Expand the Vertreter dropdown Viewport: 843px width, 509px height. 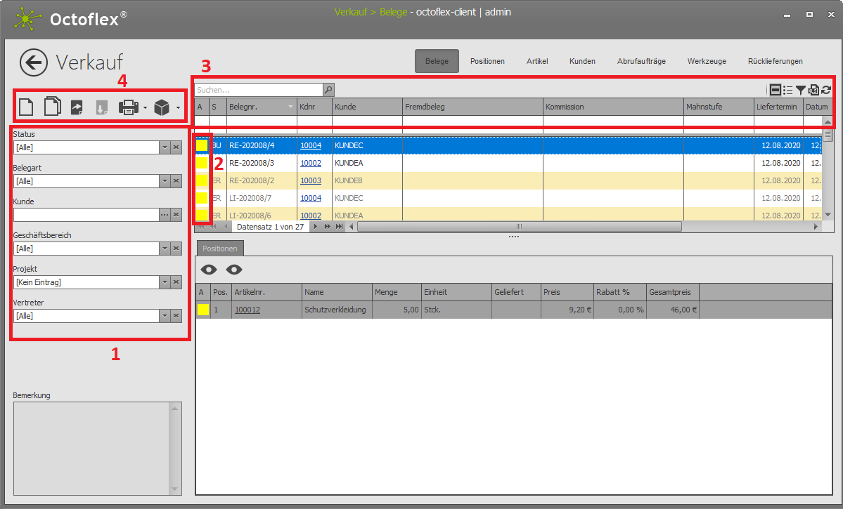pos(165,316)
